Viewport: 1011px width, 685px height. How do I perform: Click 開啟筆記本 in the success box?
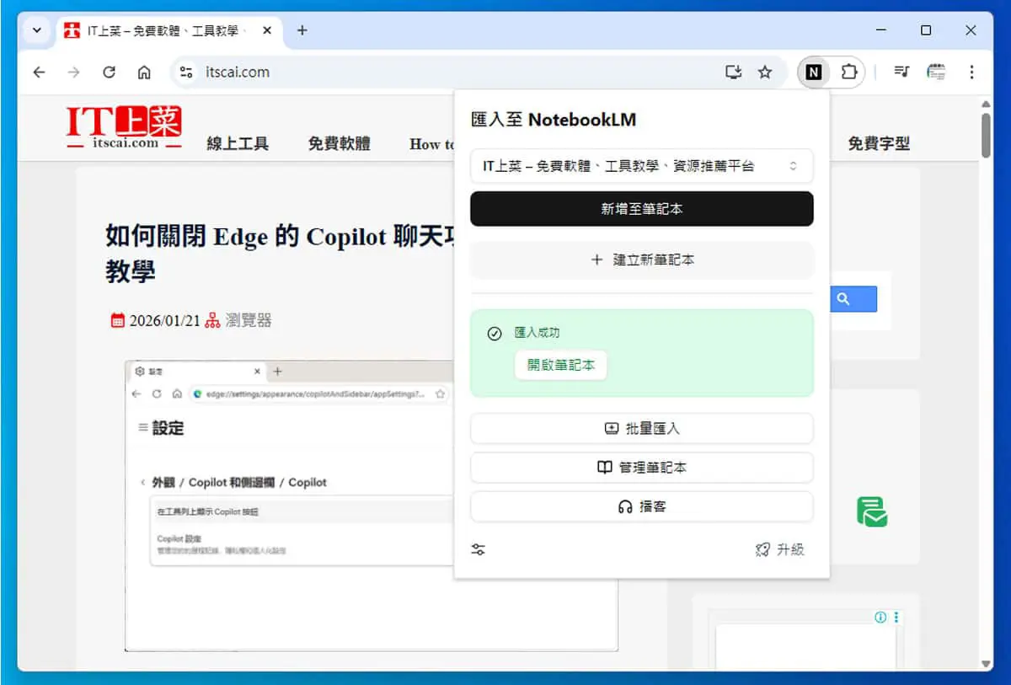pos(561,366)
